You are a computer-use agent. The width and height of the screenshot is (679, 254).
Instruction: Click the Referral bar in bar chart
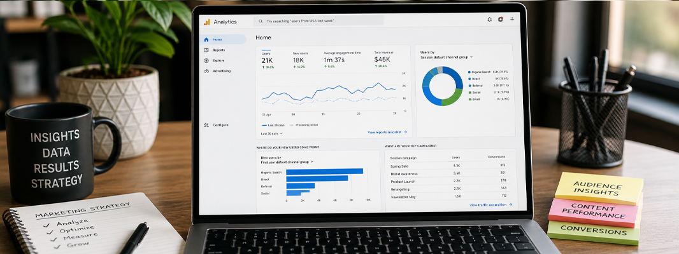[301, 186]
